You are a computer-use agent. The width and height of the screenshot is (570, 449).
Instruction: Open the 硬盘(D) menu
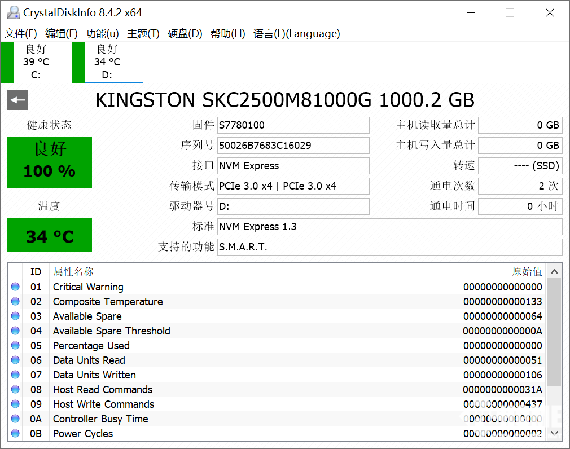pos(185,33)
